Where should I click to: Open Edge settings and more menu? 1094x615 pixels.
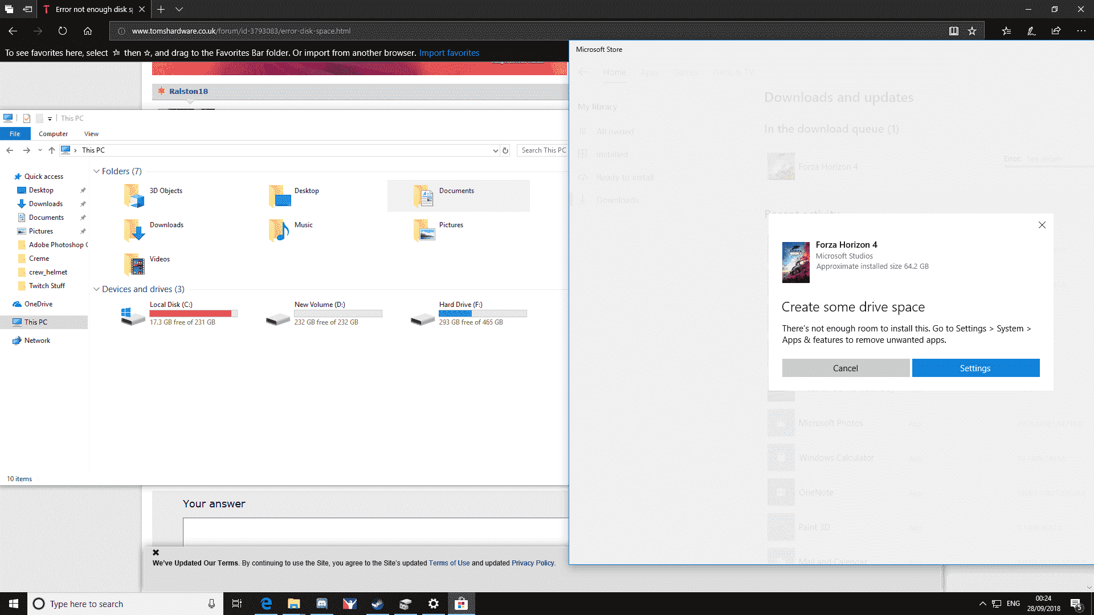(x=1081, y=31)
